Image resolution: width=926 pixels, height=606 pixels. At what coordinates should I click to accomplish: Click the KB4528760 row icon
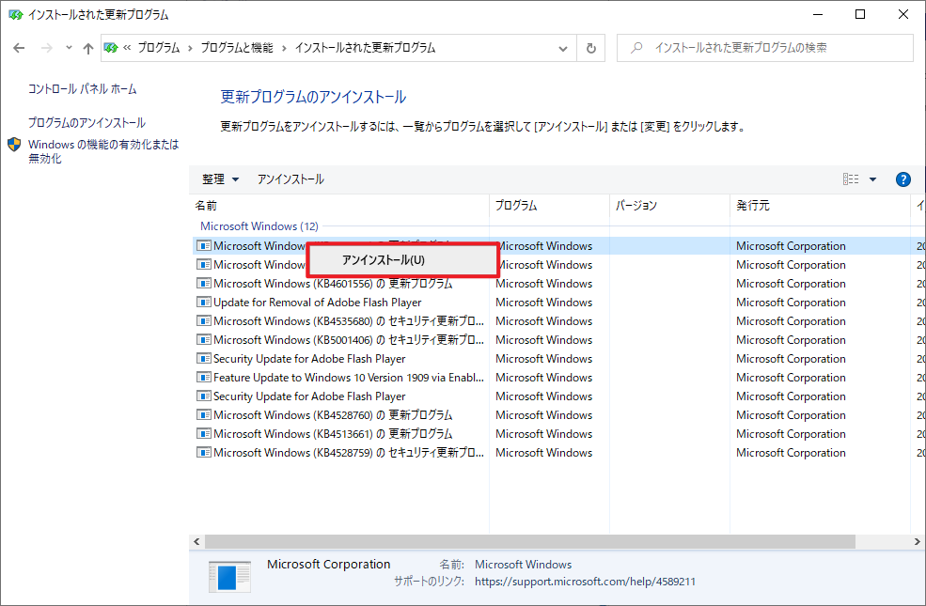tap(204, 415)
